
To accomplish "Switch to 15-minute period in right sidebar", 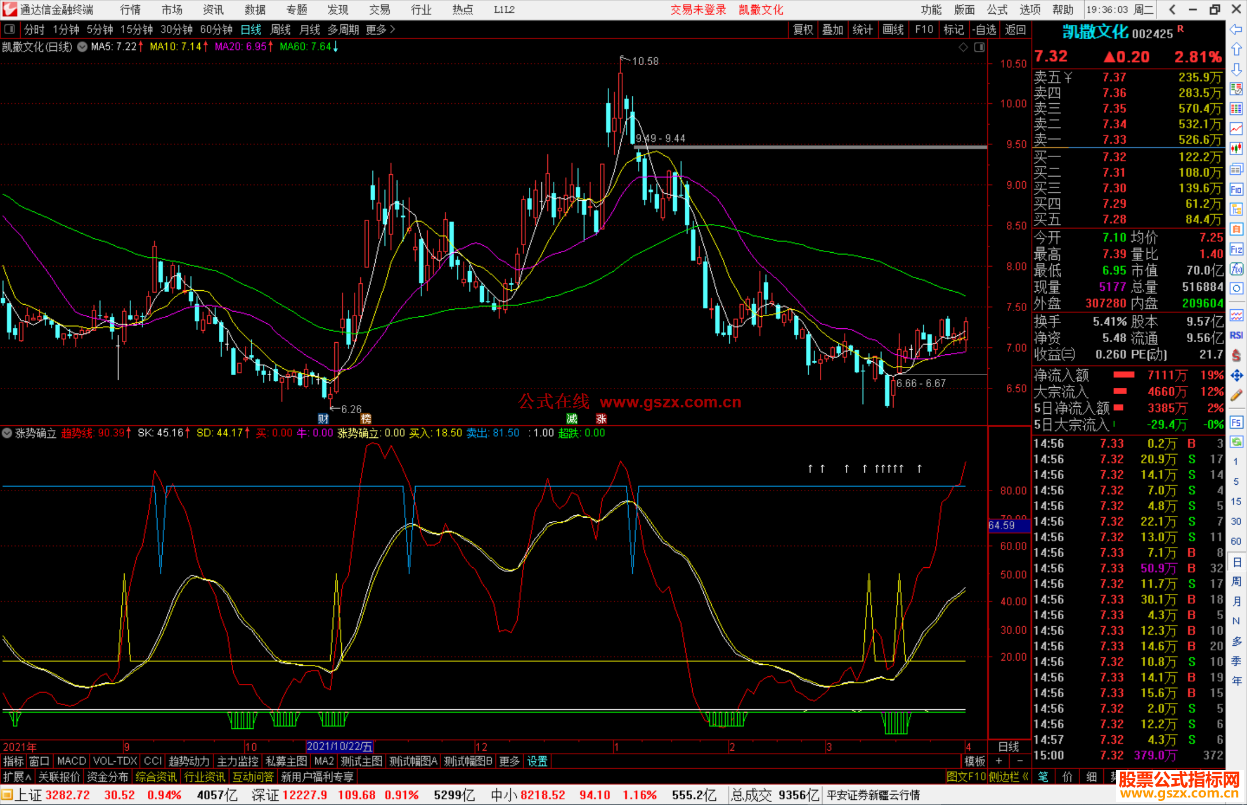I will tap(1236, 501).
